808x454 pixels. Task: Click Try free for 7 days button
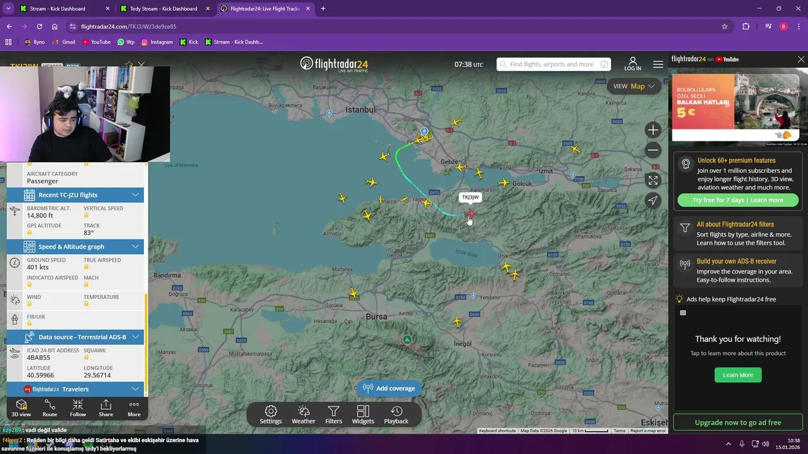(737, 200)
